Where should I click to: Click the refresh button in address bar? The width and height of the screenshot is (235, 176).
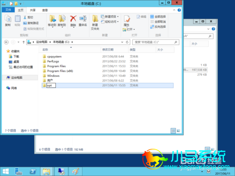point(127,42)
